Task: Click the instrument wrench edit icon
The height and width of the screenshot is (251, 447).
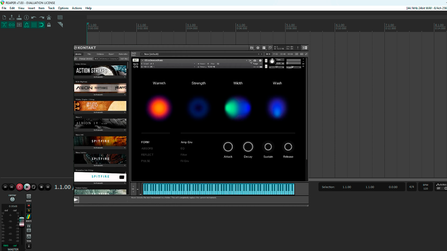Action: click(x=135, y=60)
